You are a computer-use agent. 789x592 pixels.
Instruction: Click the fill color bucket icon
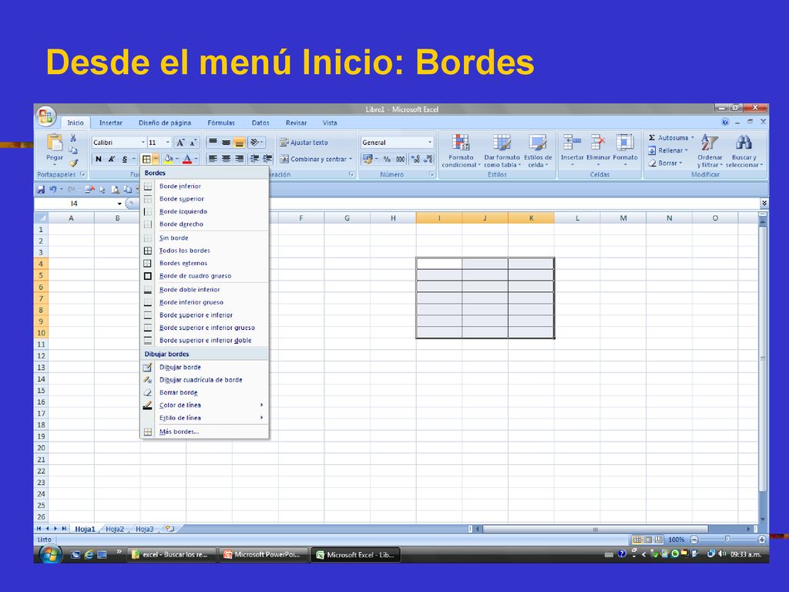tap(168, 159)
